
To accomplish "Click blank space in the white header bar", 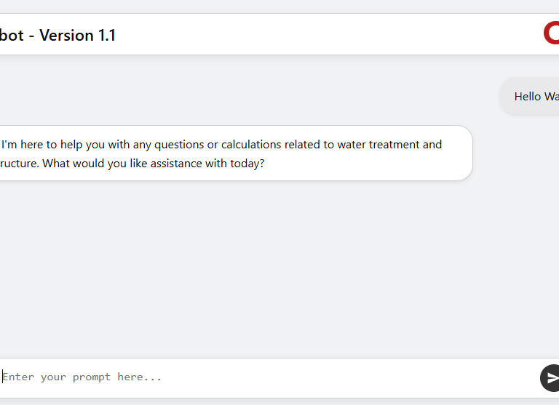I will (x=328, y=35).
